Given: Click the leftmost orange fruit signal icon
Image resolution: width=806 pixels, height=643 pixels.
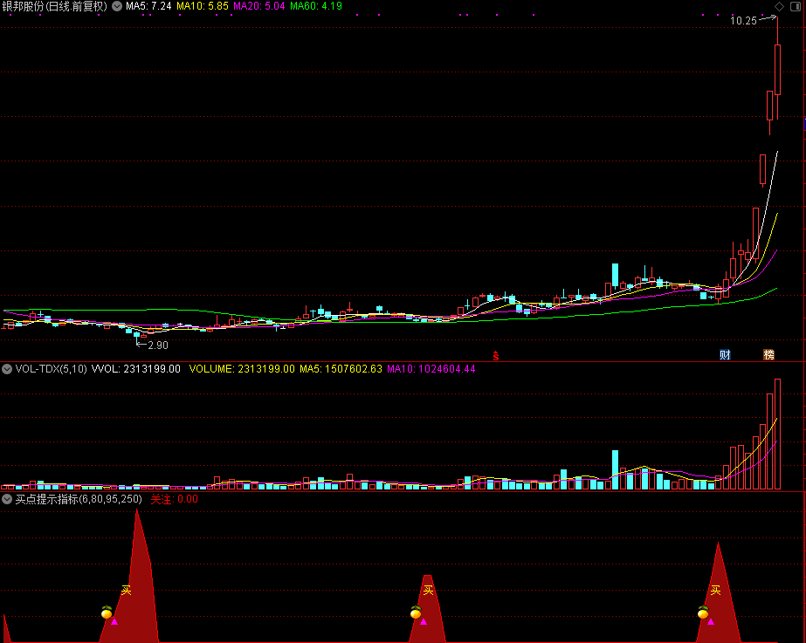Looking at the screenshot, I should pos(107,612).
